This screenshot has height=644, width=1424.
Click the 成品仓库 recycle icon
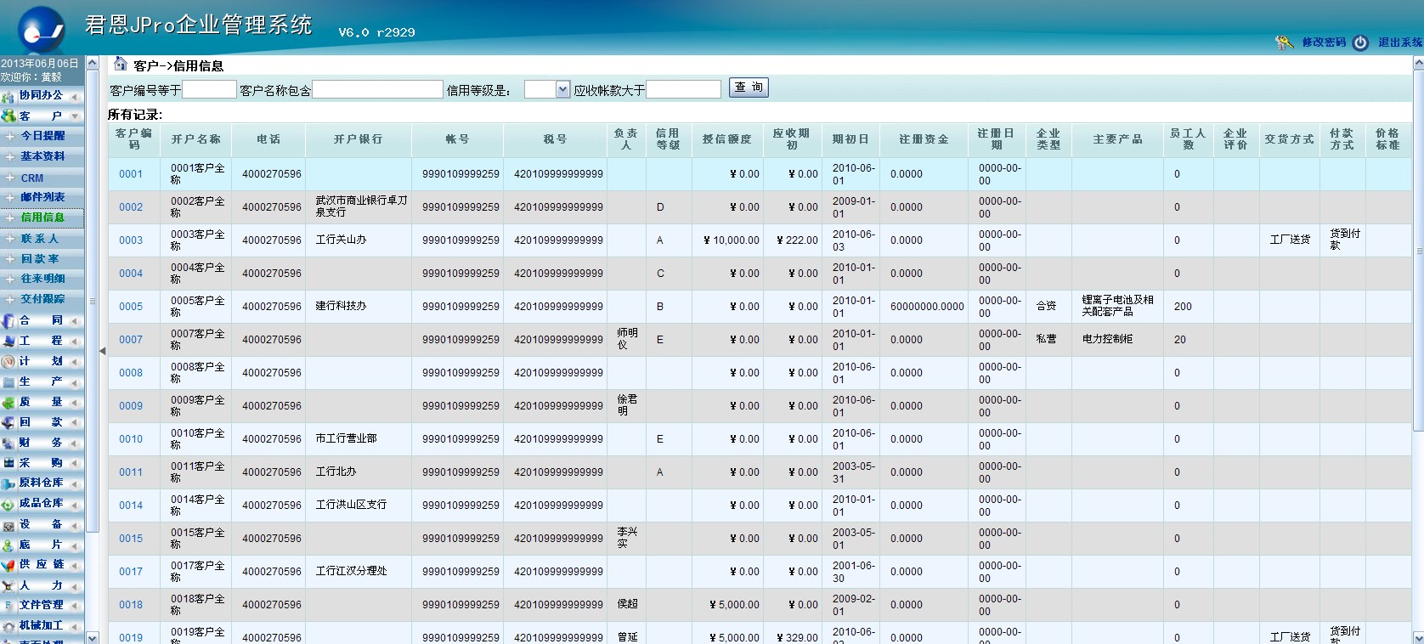[x=8, y=504]
